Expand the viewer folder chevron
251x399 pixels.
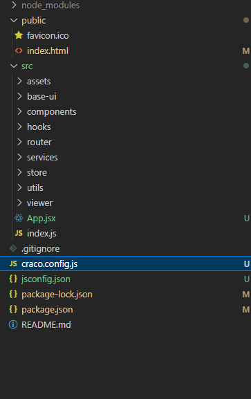(19, 203)
